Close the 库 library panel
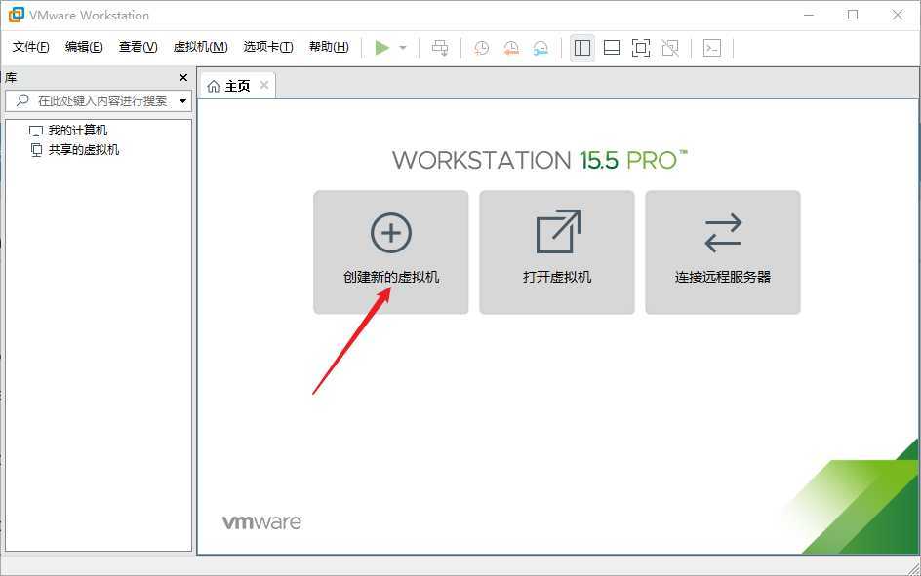The height and width of the screenshot is (576, 921). [183, 77]
